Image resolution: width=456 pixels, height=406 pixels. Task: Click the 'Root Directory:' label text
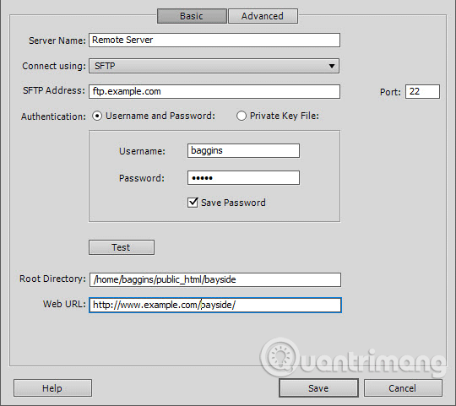52,279
